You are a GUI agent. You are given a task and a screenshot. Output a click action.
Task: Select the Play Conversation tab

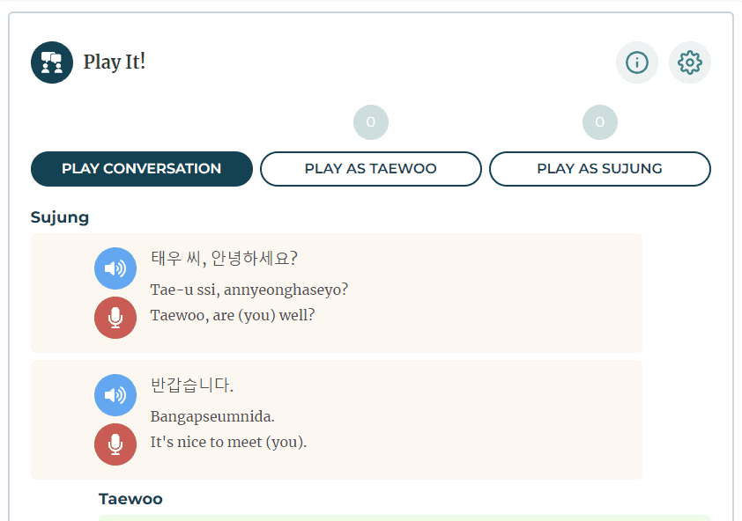click(141, 168)
